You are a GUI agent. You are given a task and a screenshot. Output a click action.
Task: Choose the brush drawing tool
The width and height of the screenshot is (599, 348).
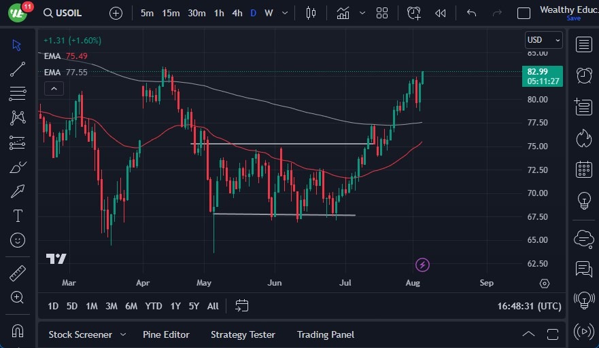18,167
